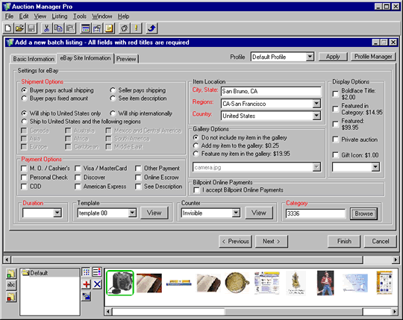Click the New document toolbar icon

(8, 28)
